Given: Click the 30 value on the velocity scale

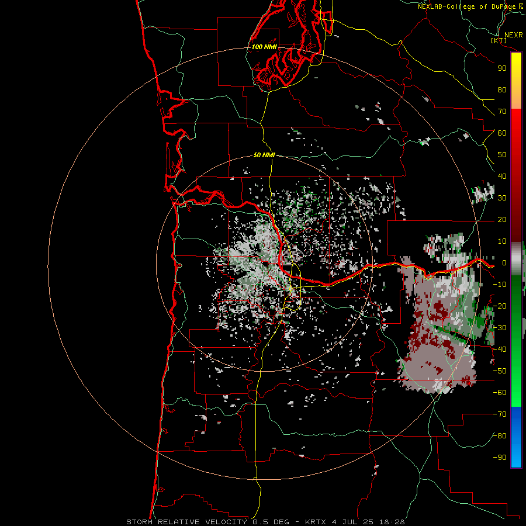Looking at the screenshot, I should pos(502,198).
